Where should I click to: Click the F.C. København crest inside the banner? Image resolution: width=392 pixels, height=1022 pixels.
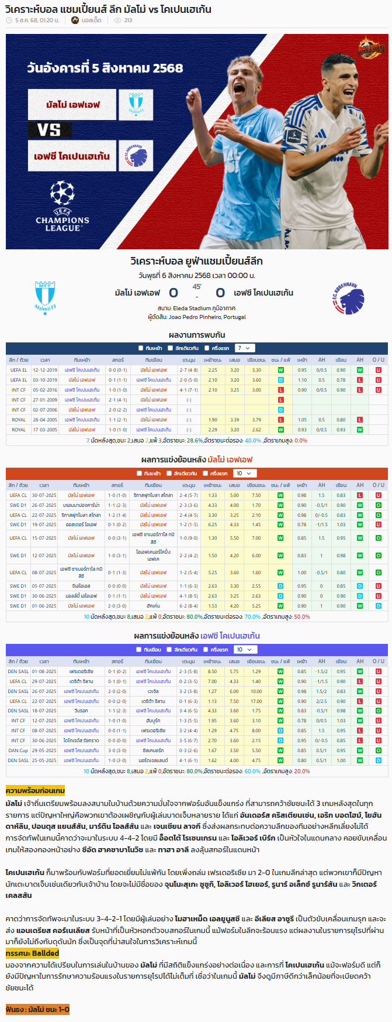[x=136, y=155]
